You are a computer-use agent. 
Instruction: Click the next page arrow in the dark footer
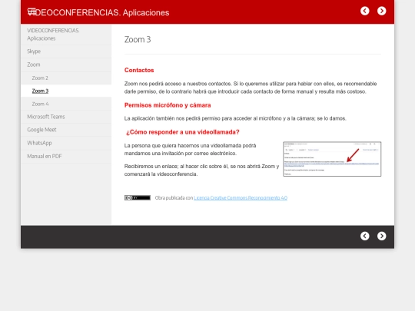382,236
